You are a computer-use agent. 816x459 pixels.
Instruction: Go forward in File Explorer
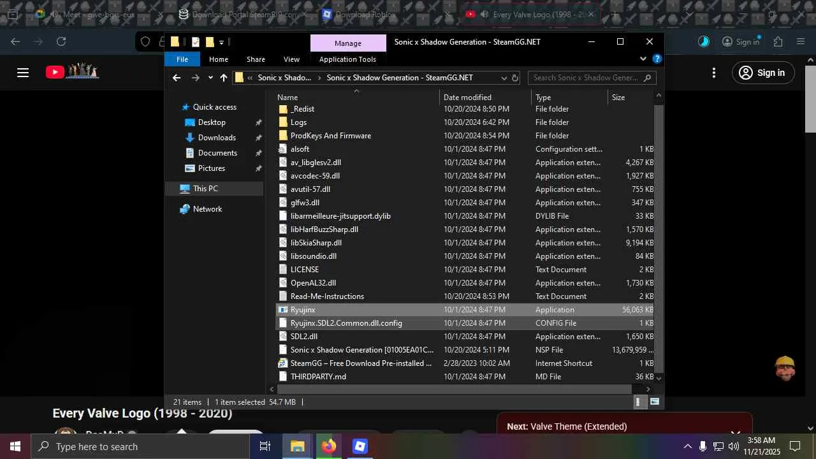pyautogui.click(x=196, y=78)
